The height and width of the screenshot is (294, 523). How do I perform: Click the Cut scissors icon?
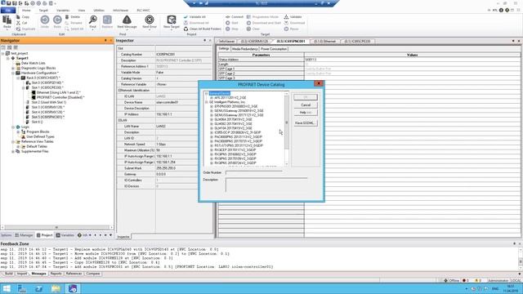coord(18,23)
